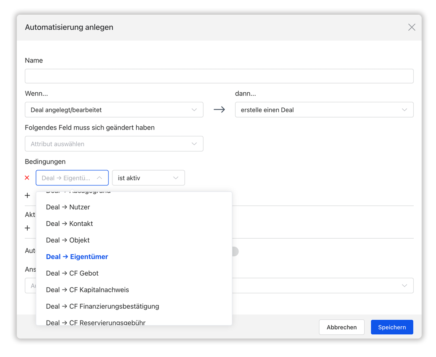
Task: Select 'Deal → Kontakt' from the list
Action: pos(70,224)
